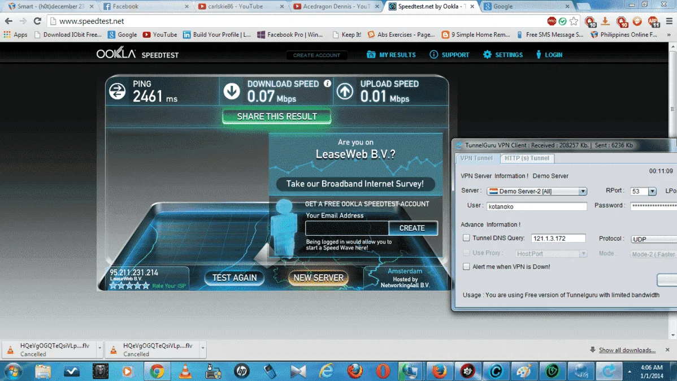Click CREATE next to email field
The height and width of the screenshot is (381, 677).
(413, 228)
